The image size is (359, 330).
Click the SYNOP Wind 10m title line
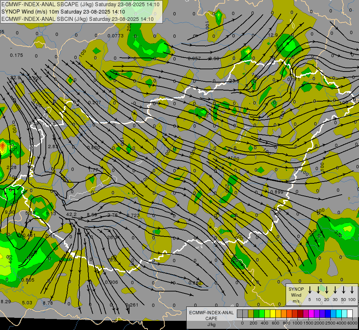pyautogui.click(x=63, y=12)
